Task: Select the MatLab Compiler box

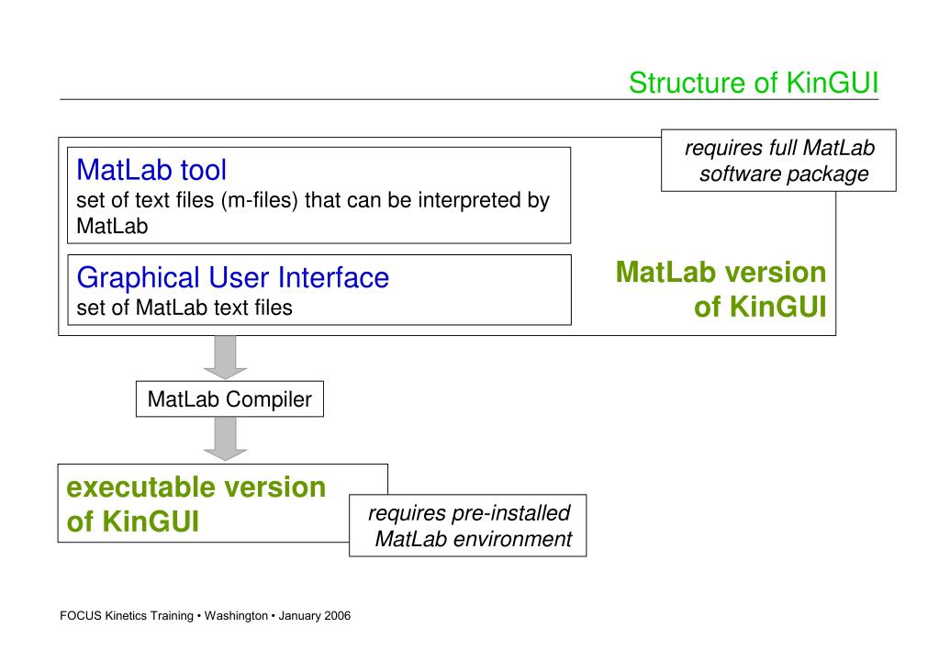Action: [230, 399]
